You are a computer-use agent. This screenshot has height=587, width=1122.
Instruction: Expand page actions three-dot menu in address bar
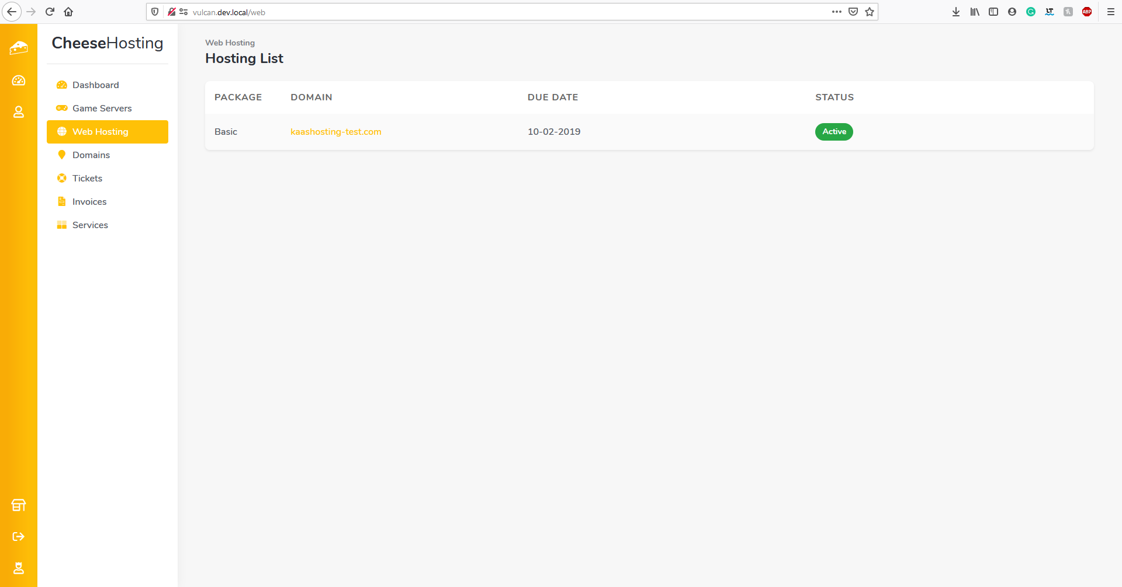click(837, 12)
